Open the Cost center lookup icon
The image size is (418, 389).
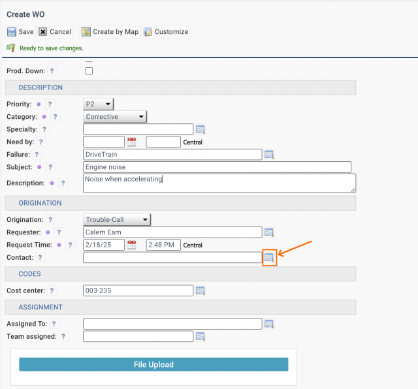point(201,291)
